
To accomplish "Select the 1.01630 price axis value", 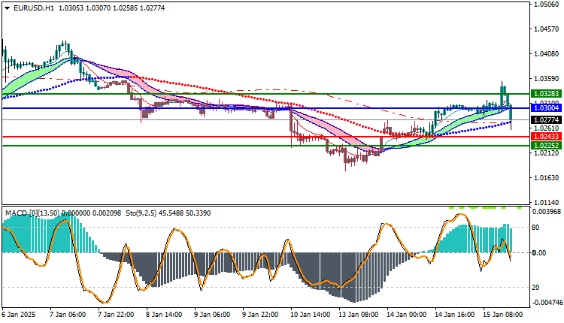I will click(x=547, y=177).
